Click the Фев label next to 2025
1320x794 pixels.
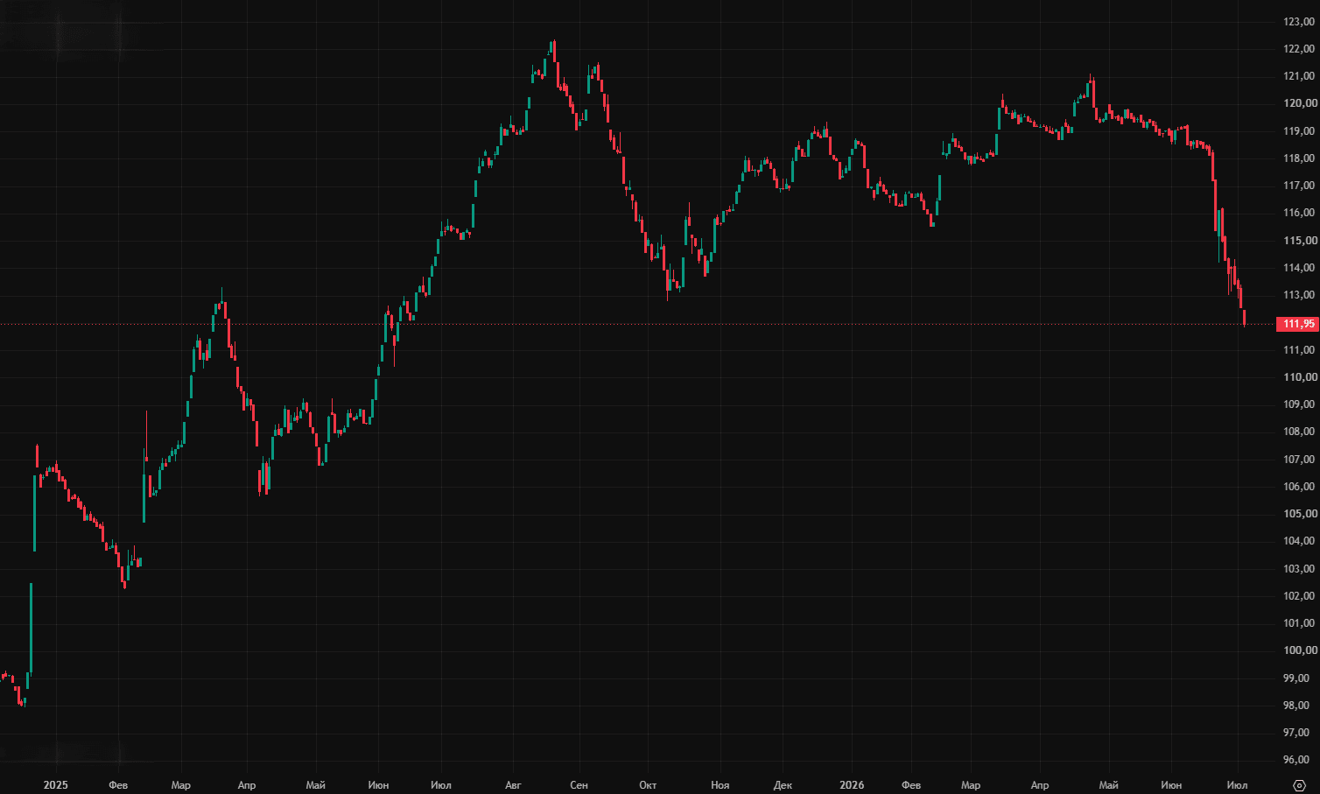(118, 785)
